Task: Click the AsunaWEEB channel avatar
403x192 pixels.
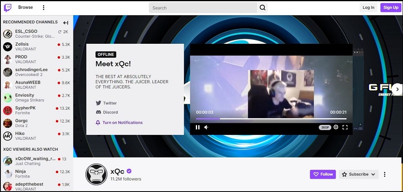Action: [x=8, y=85]
